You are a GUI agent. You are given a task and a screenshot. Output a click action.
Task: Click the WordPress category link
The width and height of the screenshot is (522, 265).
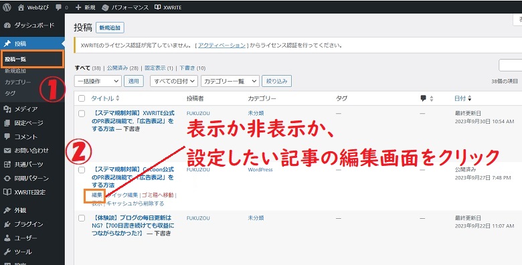pyautogui.click(x=260, y=170)
